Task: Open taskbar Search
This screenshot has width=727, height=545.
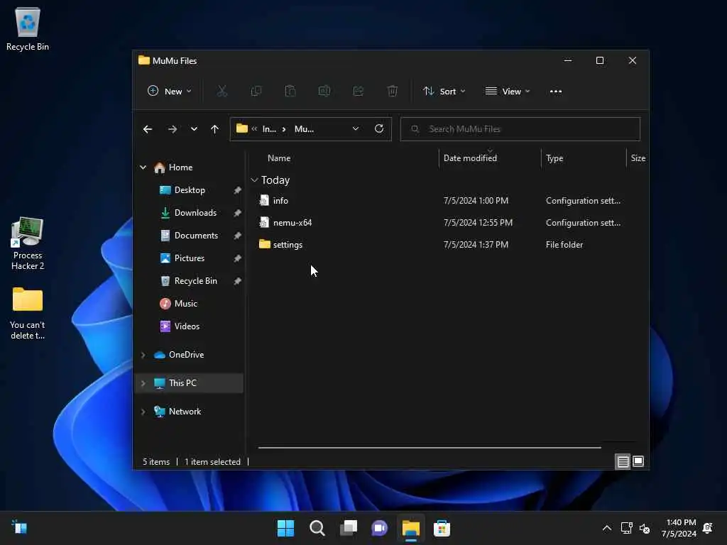Action: [x=317, y=528]
